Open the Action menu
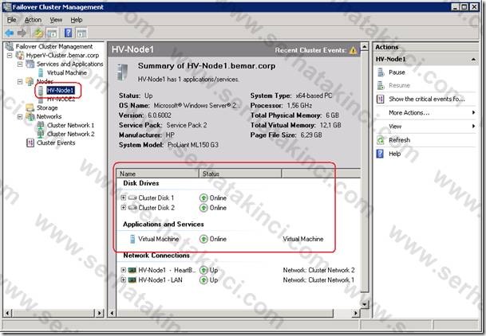Screen dimensions: 486x336 [33, 20]
